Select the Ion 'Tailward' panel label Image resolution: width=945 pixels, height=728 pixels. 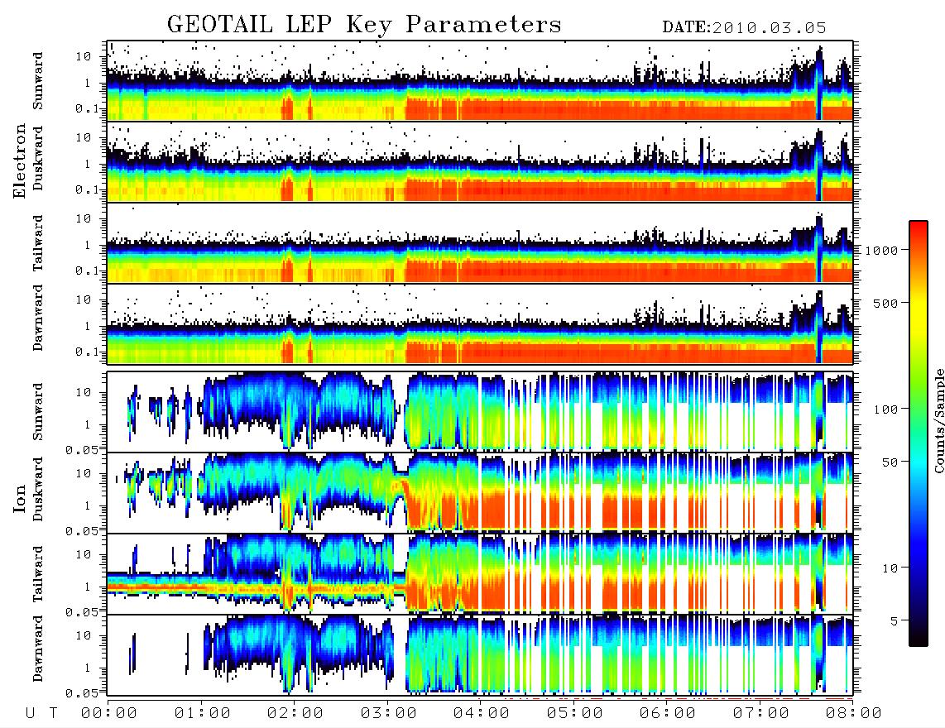(x=38, y=574)
